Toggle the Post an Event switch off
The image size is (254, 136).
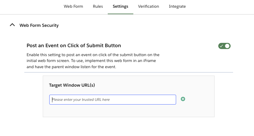coord(224,46)
